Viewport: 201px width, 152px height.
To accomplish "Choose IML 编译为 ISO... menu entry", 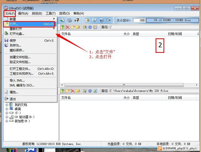I will pyautogui.click(x=30, y=85).
